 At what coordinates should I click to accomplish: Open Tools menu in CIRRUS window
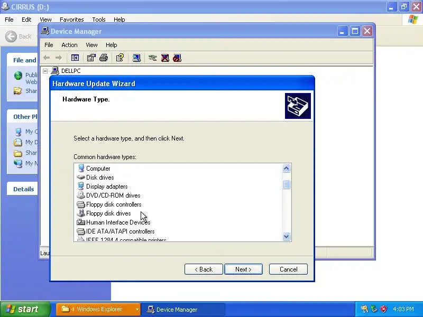click(x=99, y=20)
